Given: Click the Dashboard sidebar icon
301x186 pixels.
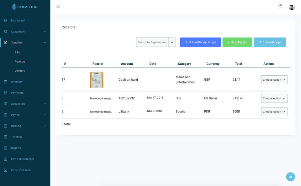Looking at the screenshot, I should (6, 20).
